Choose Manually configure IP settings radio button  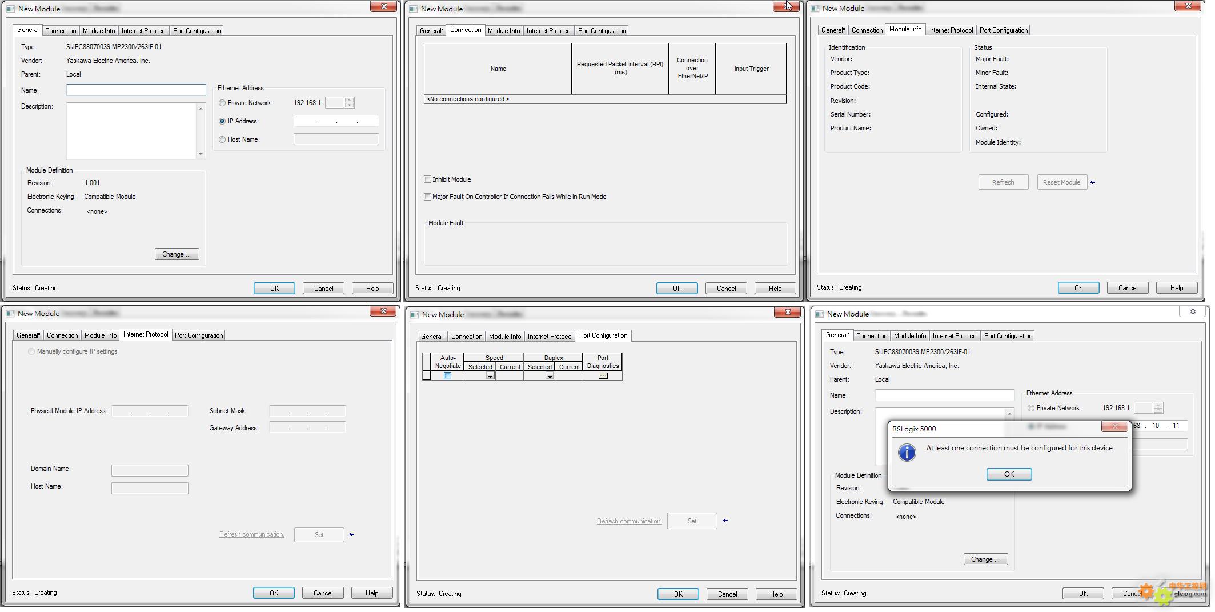click(31, 351)
